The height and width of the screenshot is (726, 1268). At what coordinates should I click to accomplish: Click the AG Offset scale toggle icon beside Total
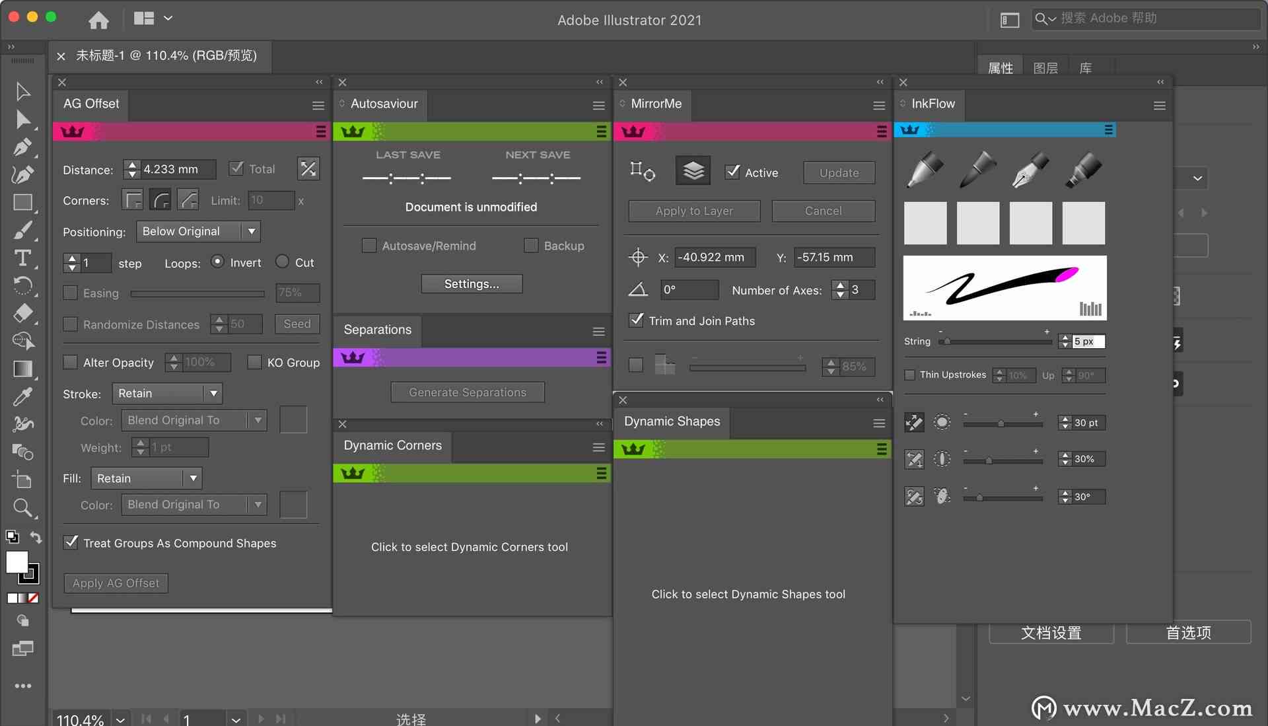(x=308, y=168)
